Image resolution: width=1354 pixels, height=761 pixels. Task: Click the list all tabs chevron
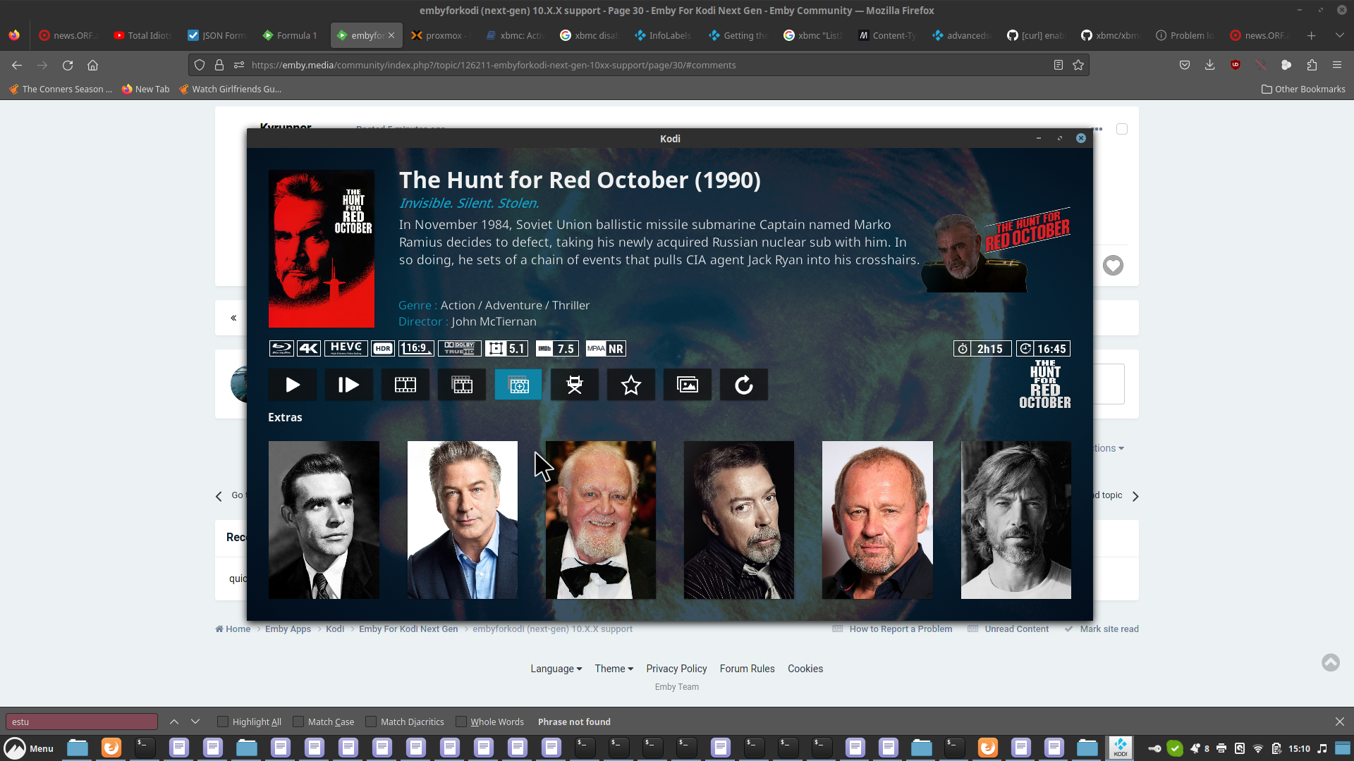tap(1339, 35)
